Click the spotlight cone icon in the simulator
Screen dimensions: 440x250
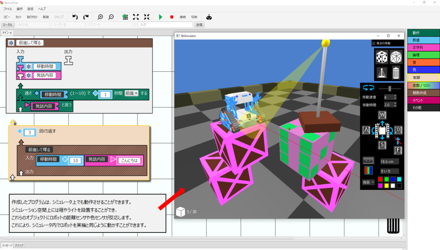click(x=382, y=72)
